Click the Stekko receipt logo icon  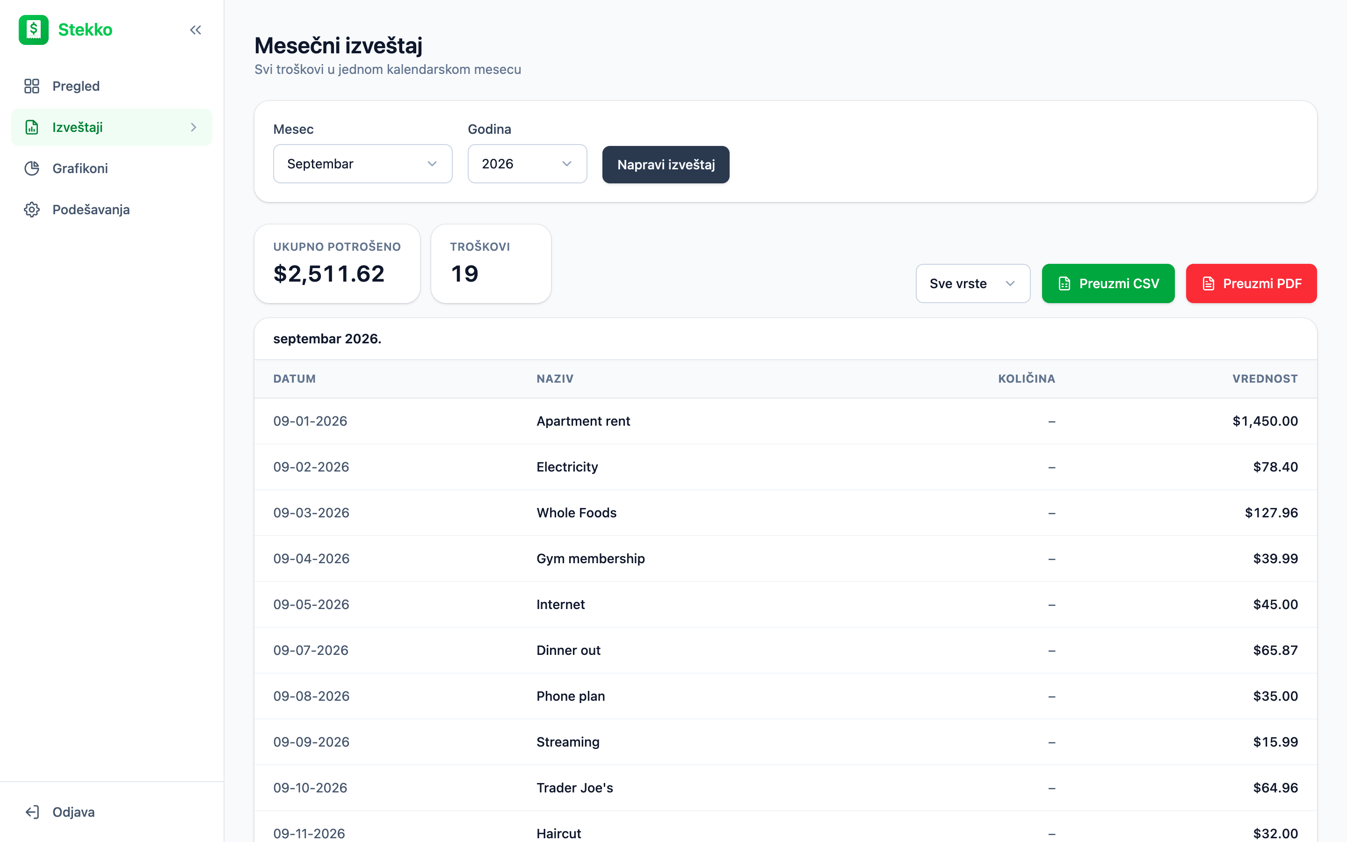pyautogui.click(x=33, y=29)
